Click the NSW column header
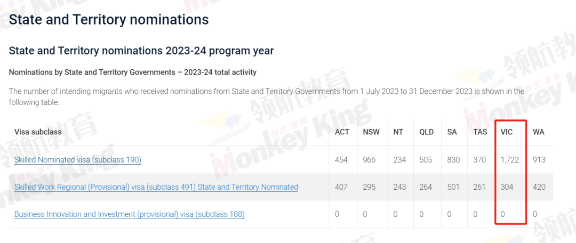576x243 pixels. 371,132
